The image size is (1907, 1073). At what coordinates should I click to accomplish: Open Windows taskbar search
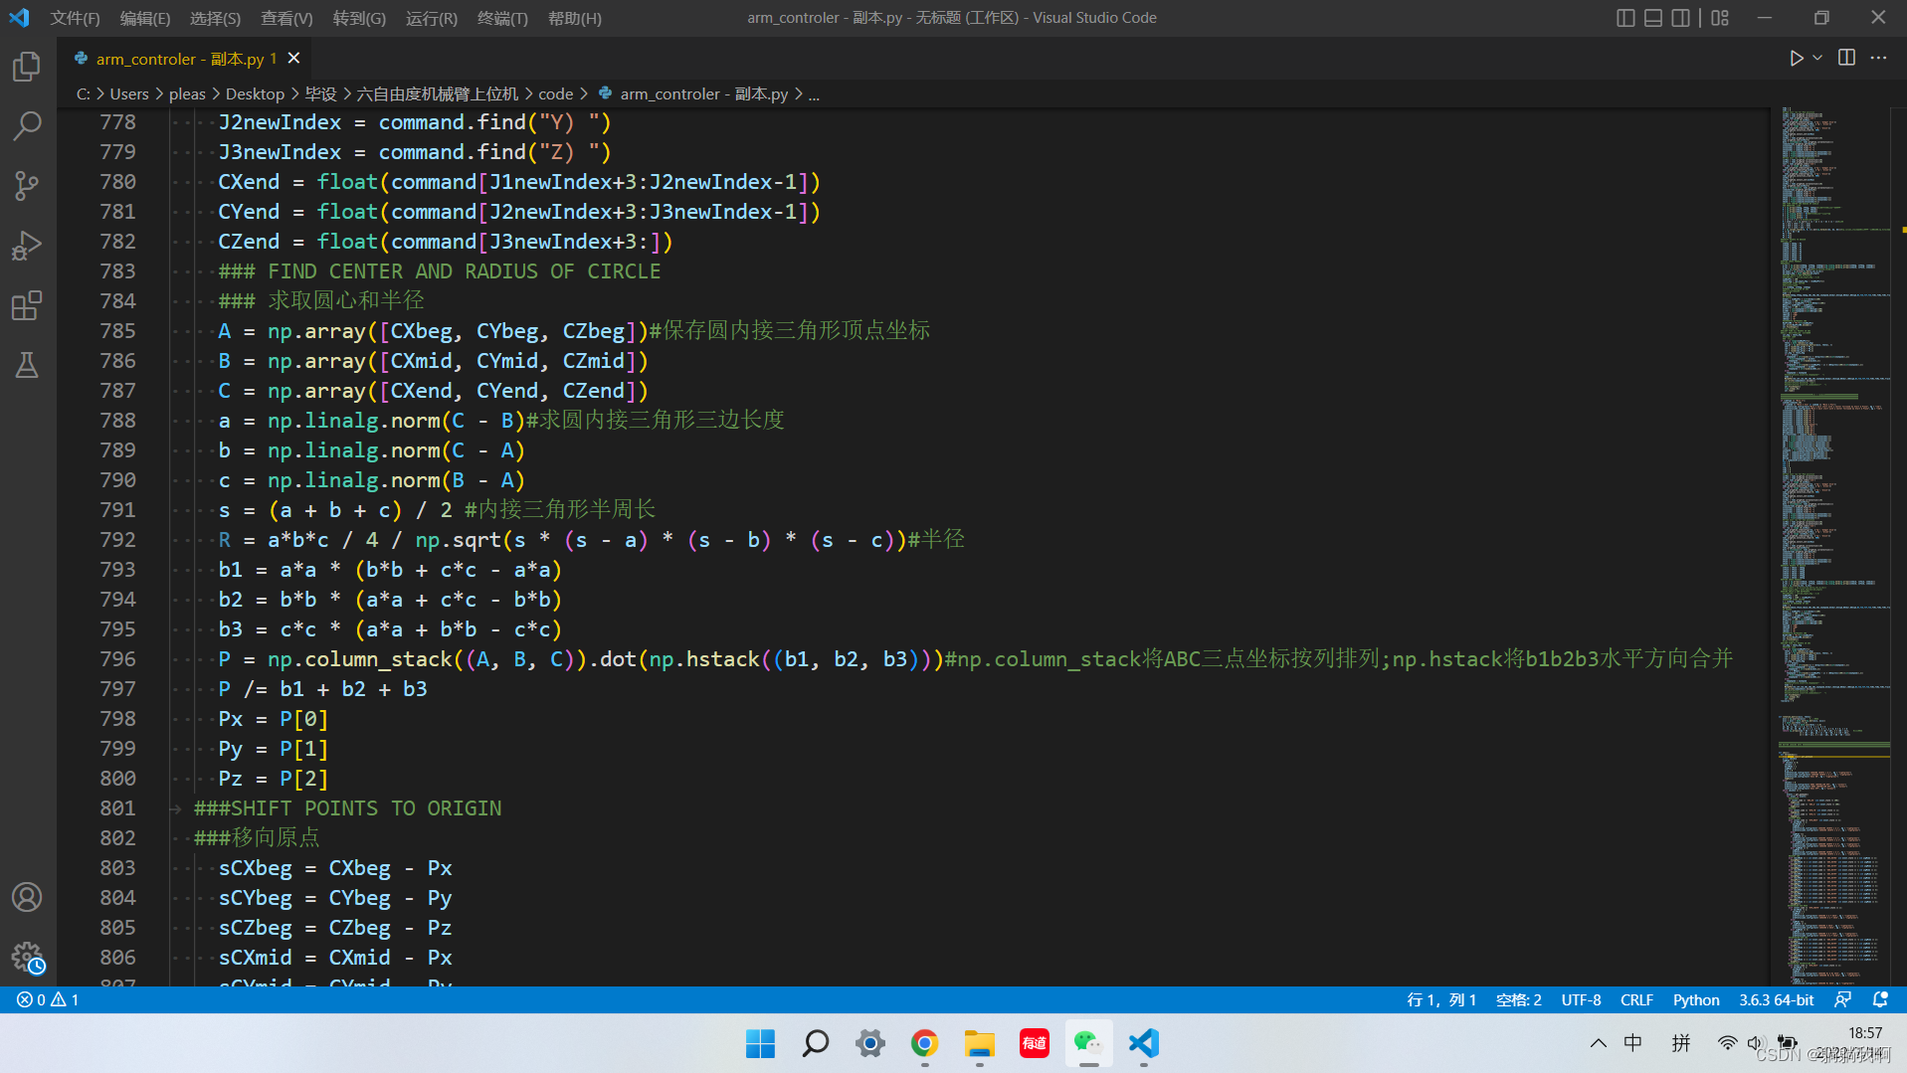click(x=816, y=1043)
